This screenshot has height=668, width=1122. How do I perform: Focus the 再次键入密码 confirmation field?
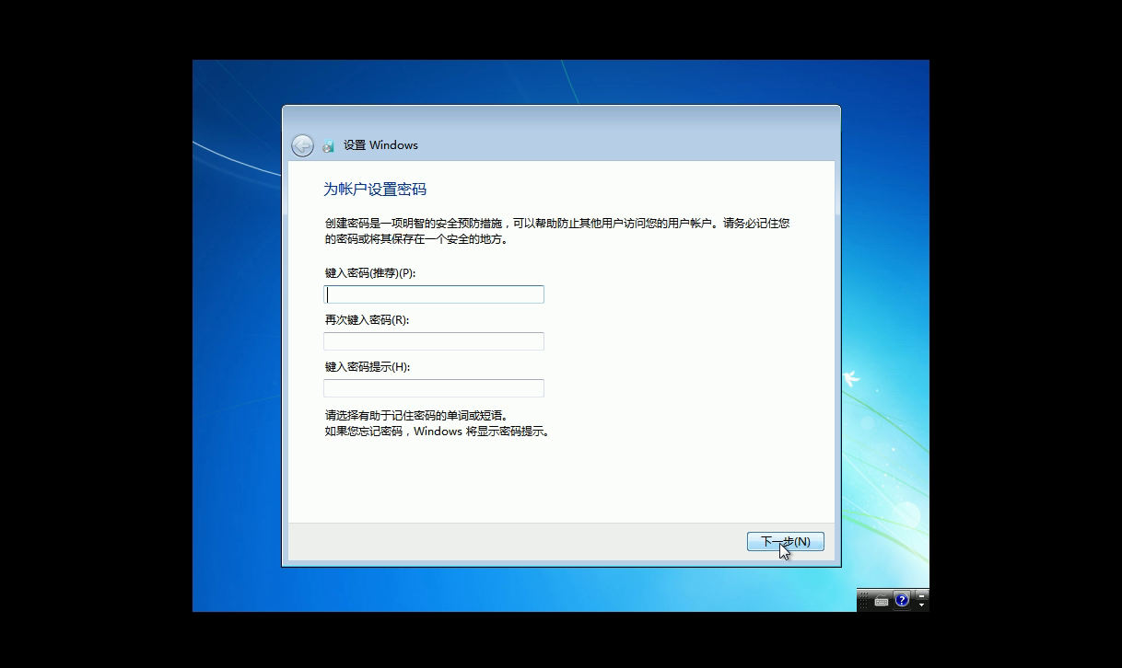coord(433,340)
